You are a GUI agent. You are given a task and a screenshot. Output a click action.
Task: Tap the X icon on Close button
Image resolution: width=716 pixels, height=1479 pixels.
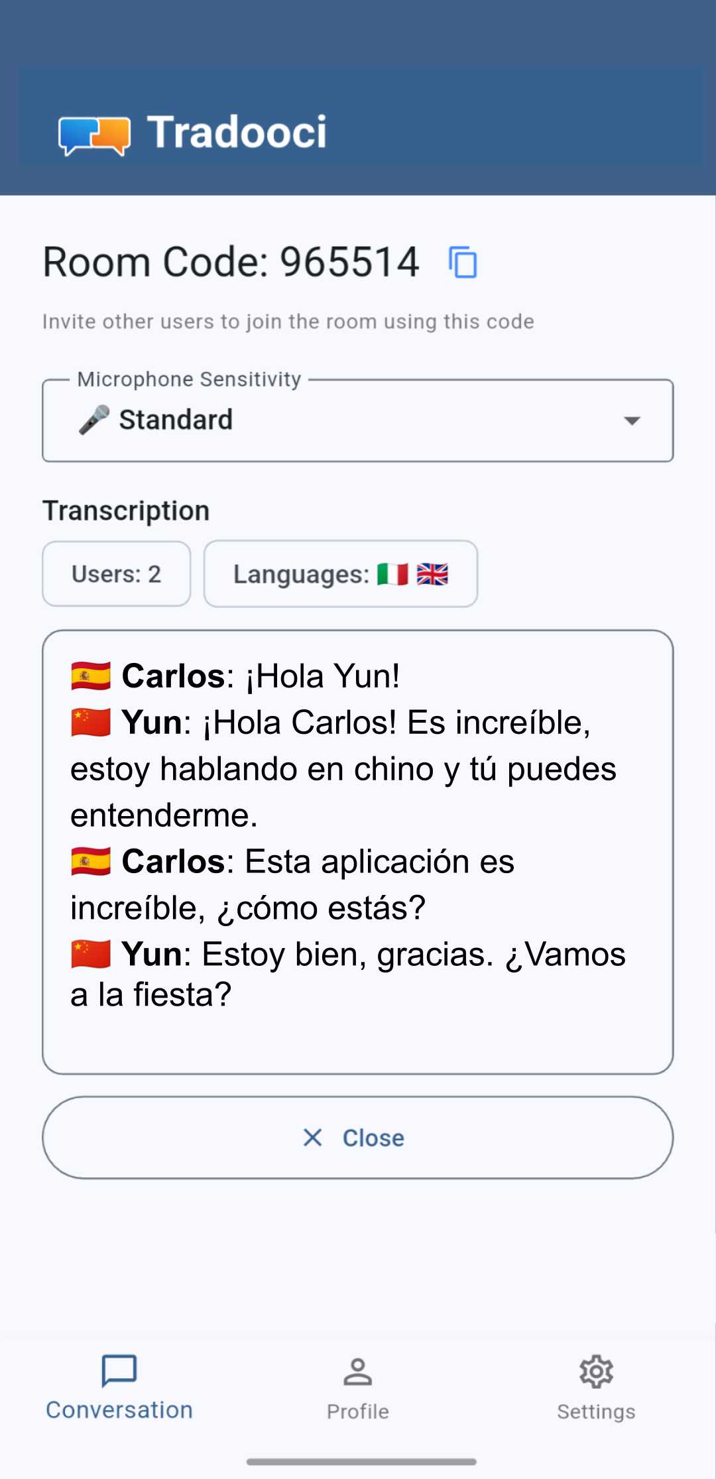312,1138
